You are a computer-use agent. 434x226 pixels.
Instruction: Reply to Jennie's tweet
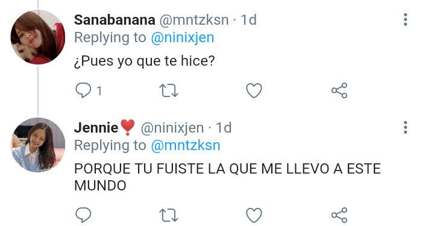point(83,215)
